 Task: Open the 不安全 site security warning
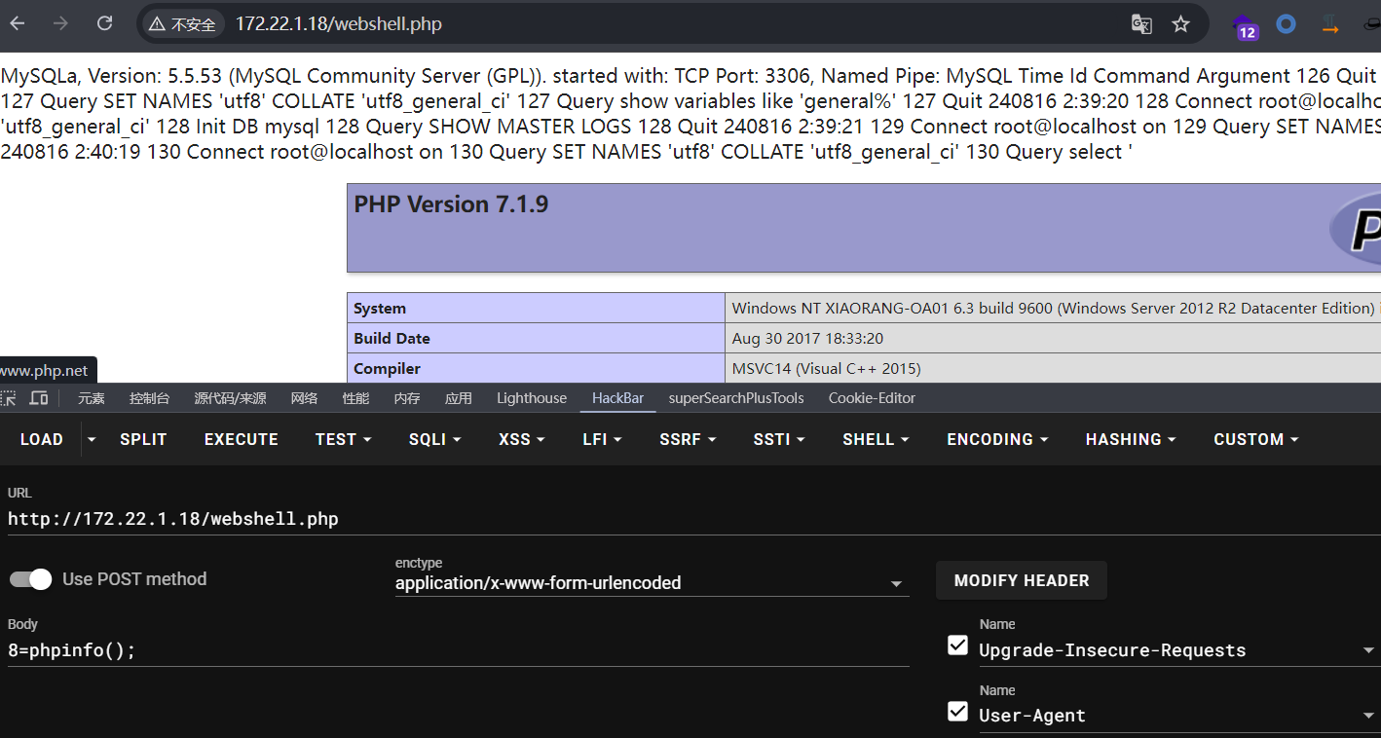(182, 24)
